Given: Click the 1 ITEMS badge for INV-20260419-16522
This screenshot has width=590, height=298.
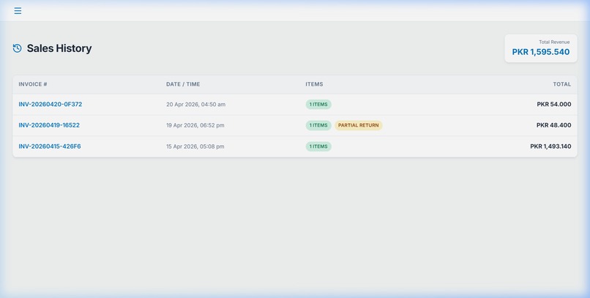Looking at the screenshot, I should [318, 125].
